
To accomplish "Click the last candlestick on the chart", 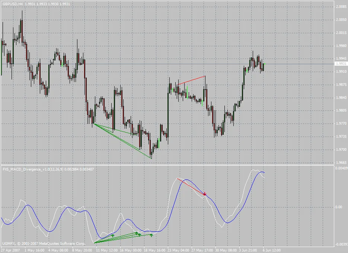I will 264,67.
